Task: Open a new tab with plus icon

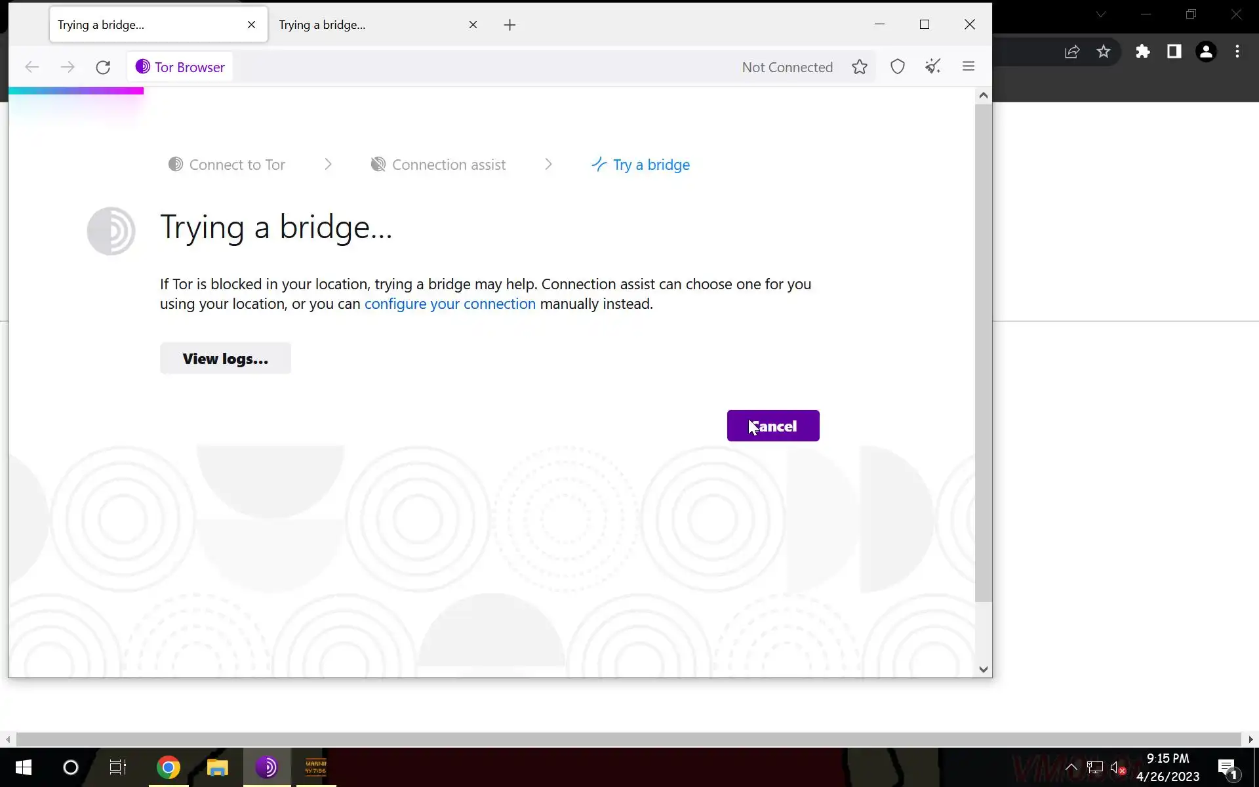Action: [x=510, y=25]
